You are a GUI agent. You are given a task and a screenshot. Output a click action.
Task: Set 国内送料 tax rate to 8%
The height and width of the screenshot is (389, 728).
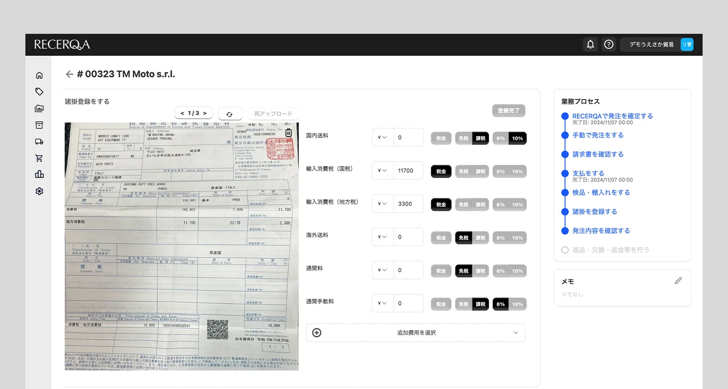click(x=501, y=138)
